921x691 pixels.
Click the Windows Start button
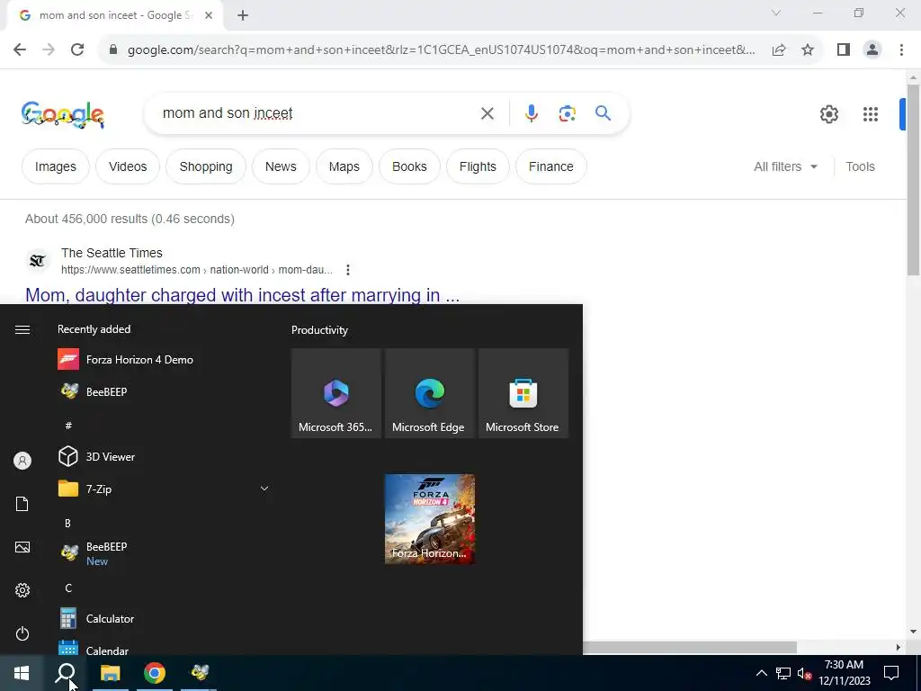coord(22,673)
